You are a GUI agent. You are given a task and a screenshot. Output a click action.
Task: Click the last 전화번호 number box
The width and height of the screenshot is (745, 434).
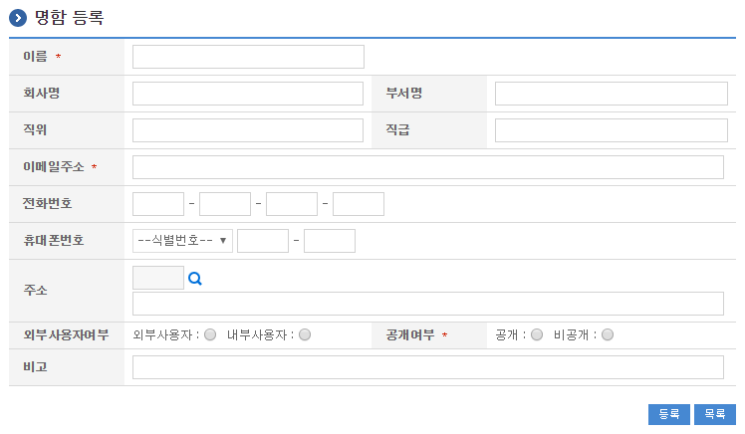click(359, 204)
